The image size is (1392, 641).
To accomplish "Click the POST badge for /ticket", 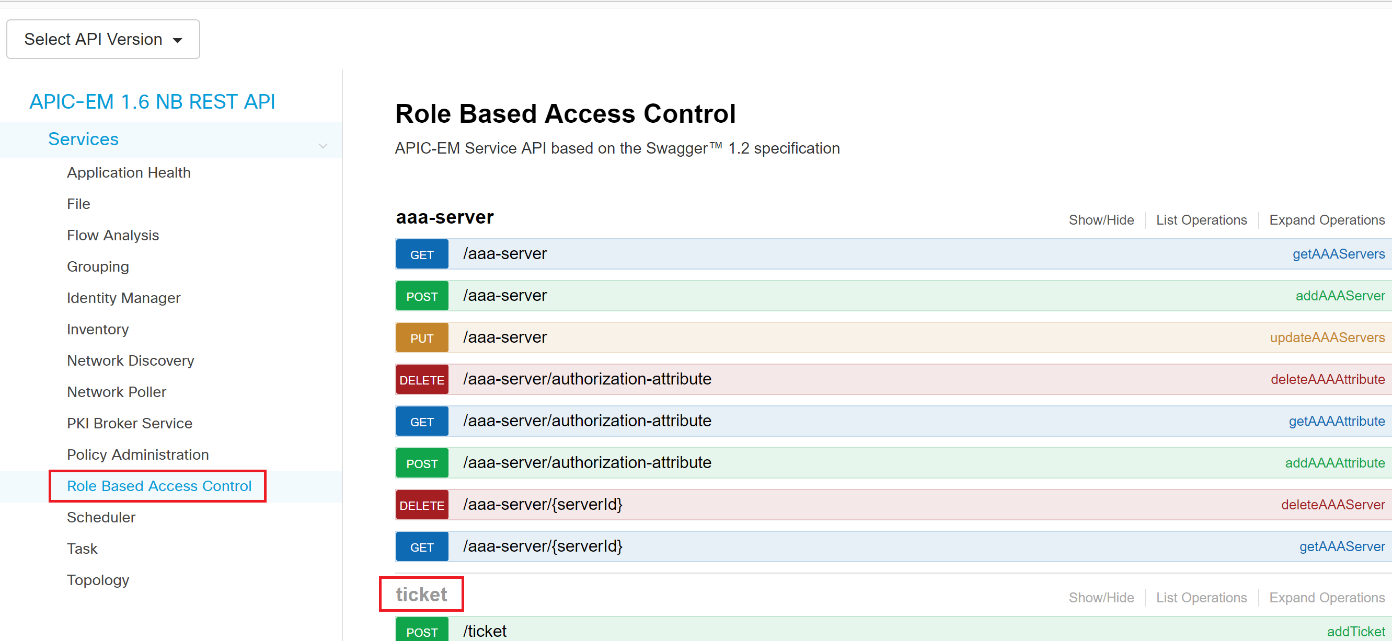I will point(421,630).
